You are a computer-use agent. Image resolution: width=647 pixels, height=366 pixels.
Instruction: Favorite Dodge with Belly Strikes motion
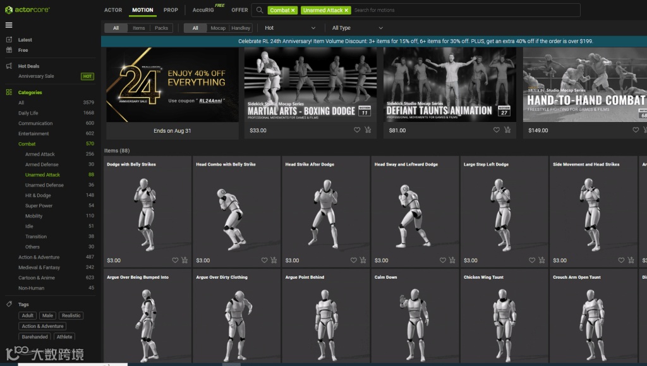click(x=175, y=260)
